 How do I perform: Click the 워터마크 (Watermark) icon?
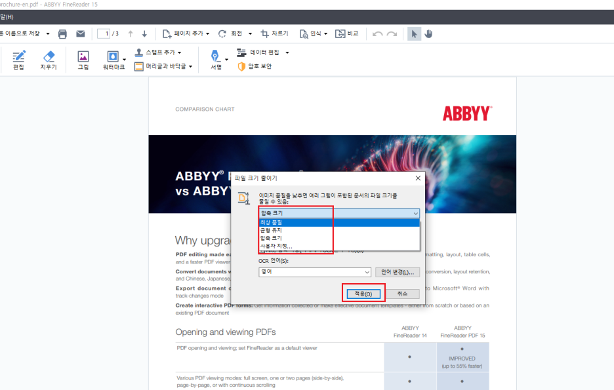pos(113,57)
